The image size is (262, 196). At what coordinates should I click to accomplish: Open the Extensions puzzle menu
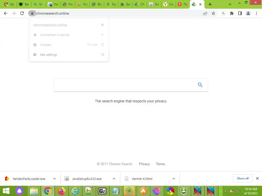click(232, 13)
